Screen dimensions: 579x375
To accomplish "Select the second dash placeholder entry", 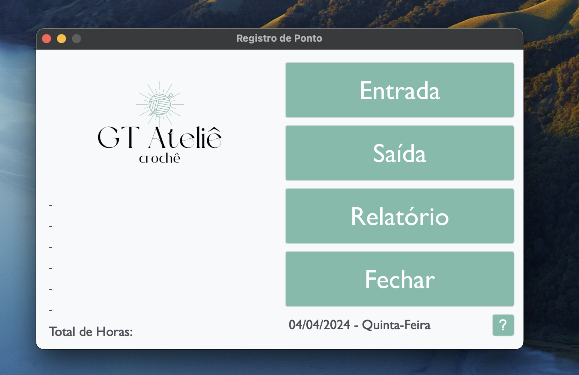I will [50, 226].
